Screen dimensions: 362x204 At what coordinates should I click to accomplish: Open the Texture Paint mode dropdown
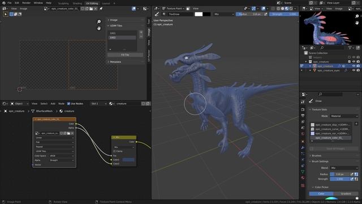pyautogui.click(x=173, y=8)
